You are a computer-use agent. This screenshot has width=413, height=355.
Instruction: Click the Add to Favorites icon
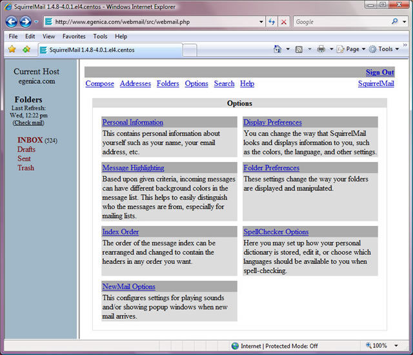pos(26,49)
